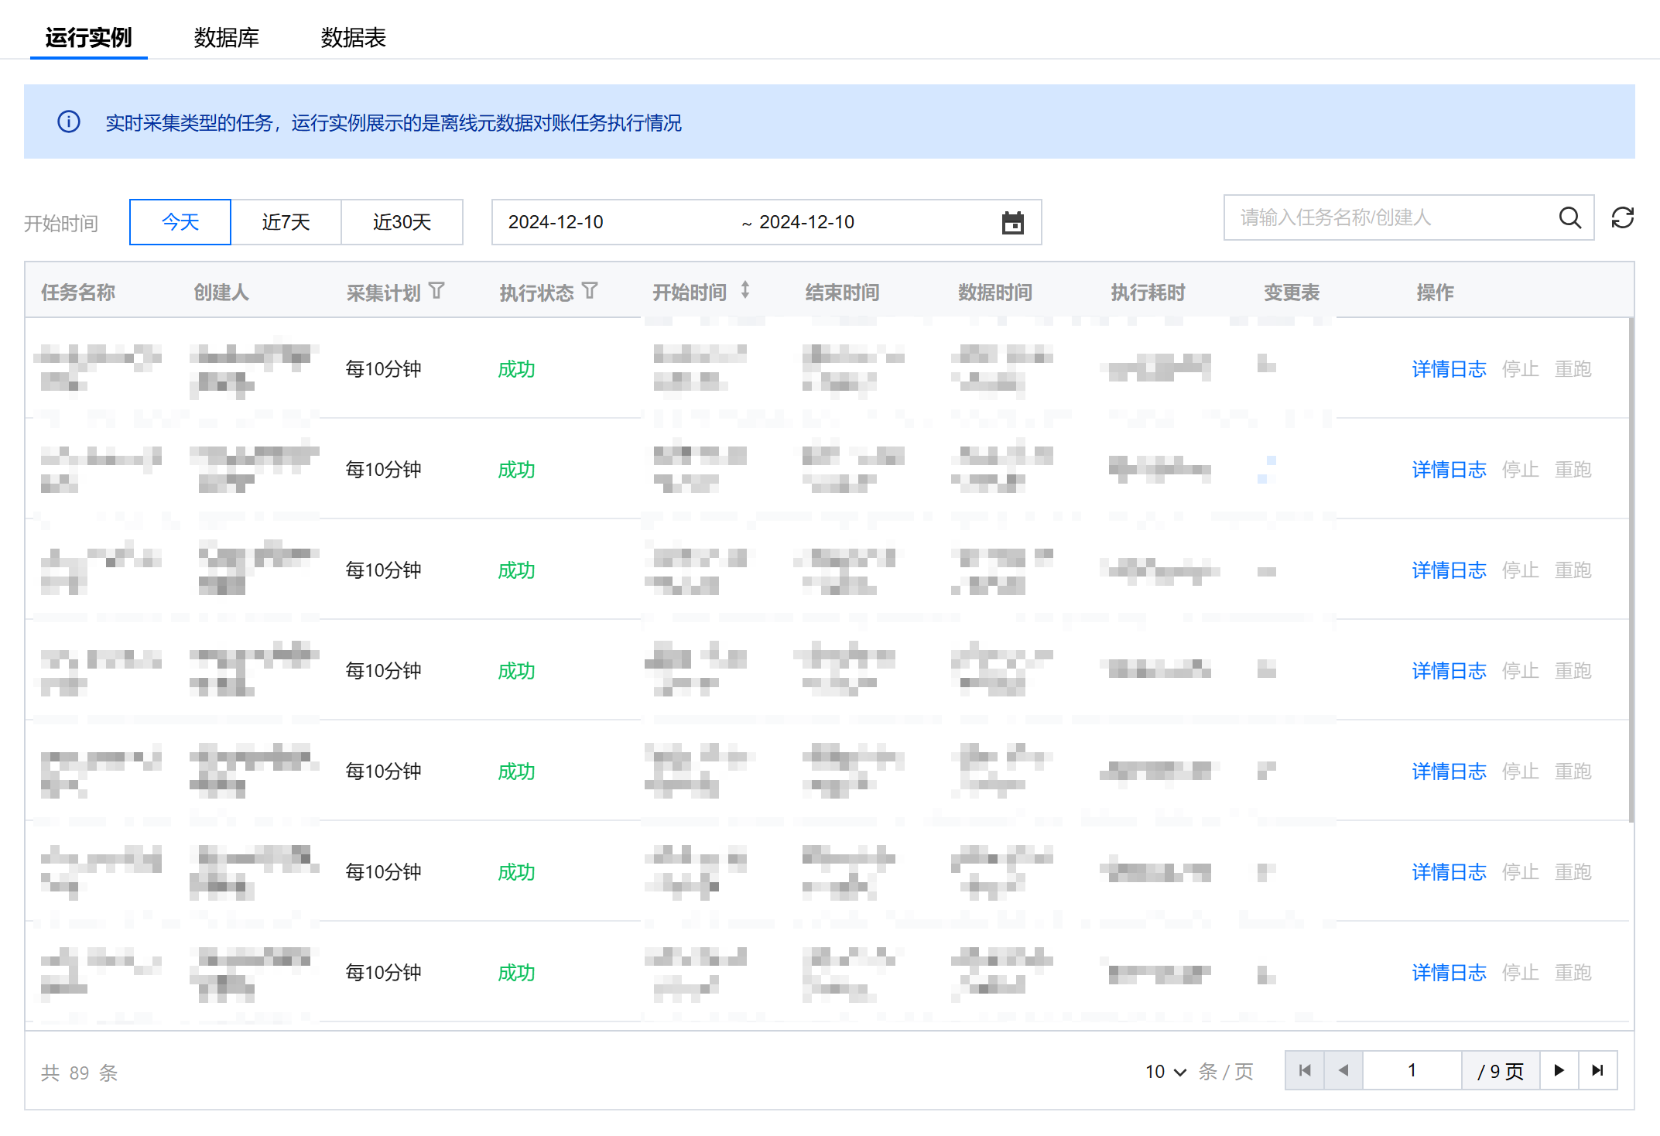This screenshot has height=1136, width=1660.
Task: Open 详情日志 link in the last row
Action: point(1448,973)
